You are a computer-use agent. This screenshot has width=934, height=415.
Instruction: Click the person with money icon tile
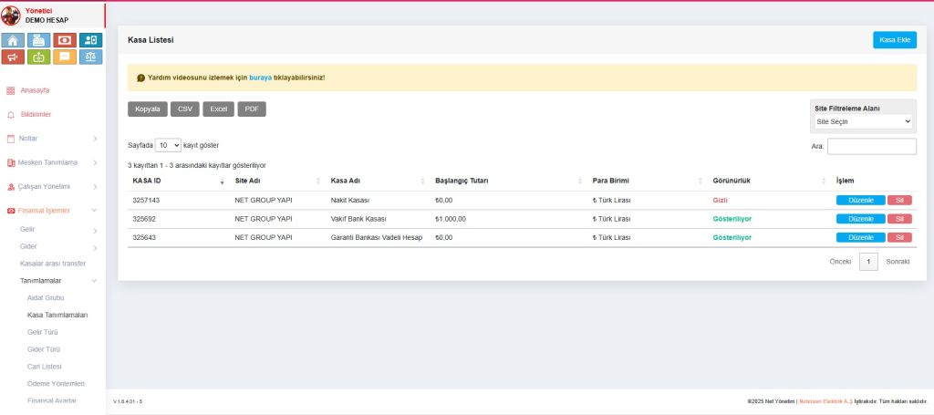pos(91,40)
